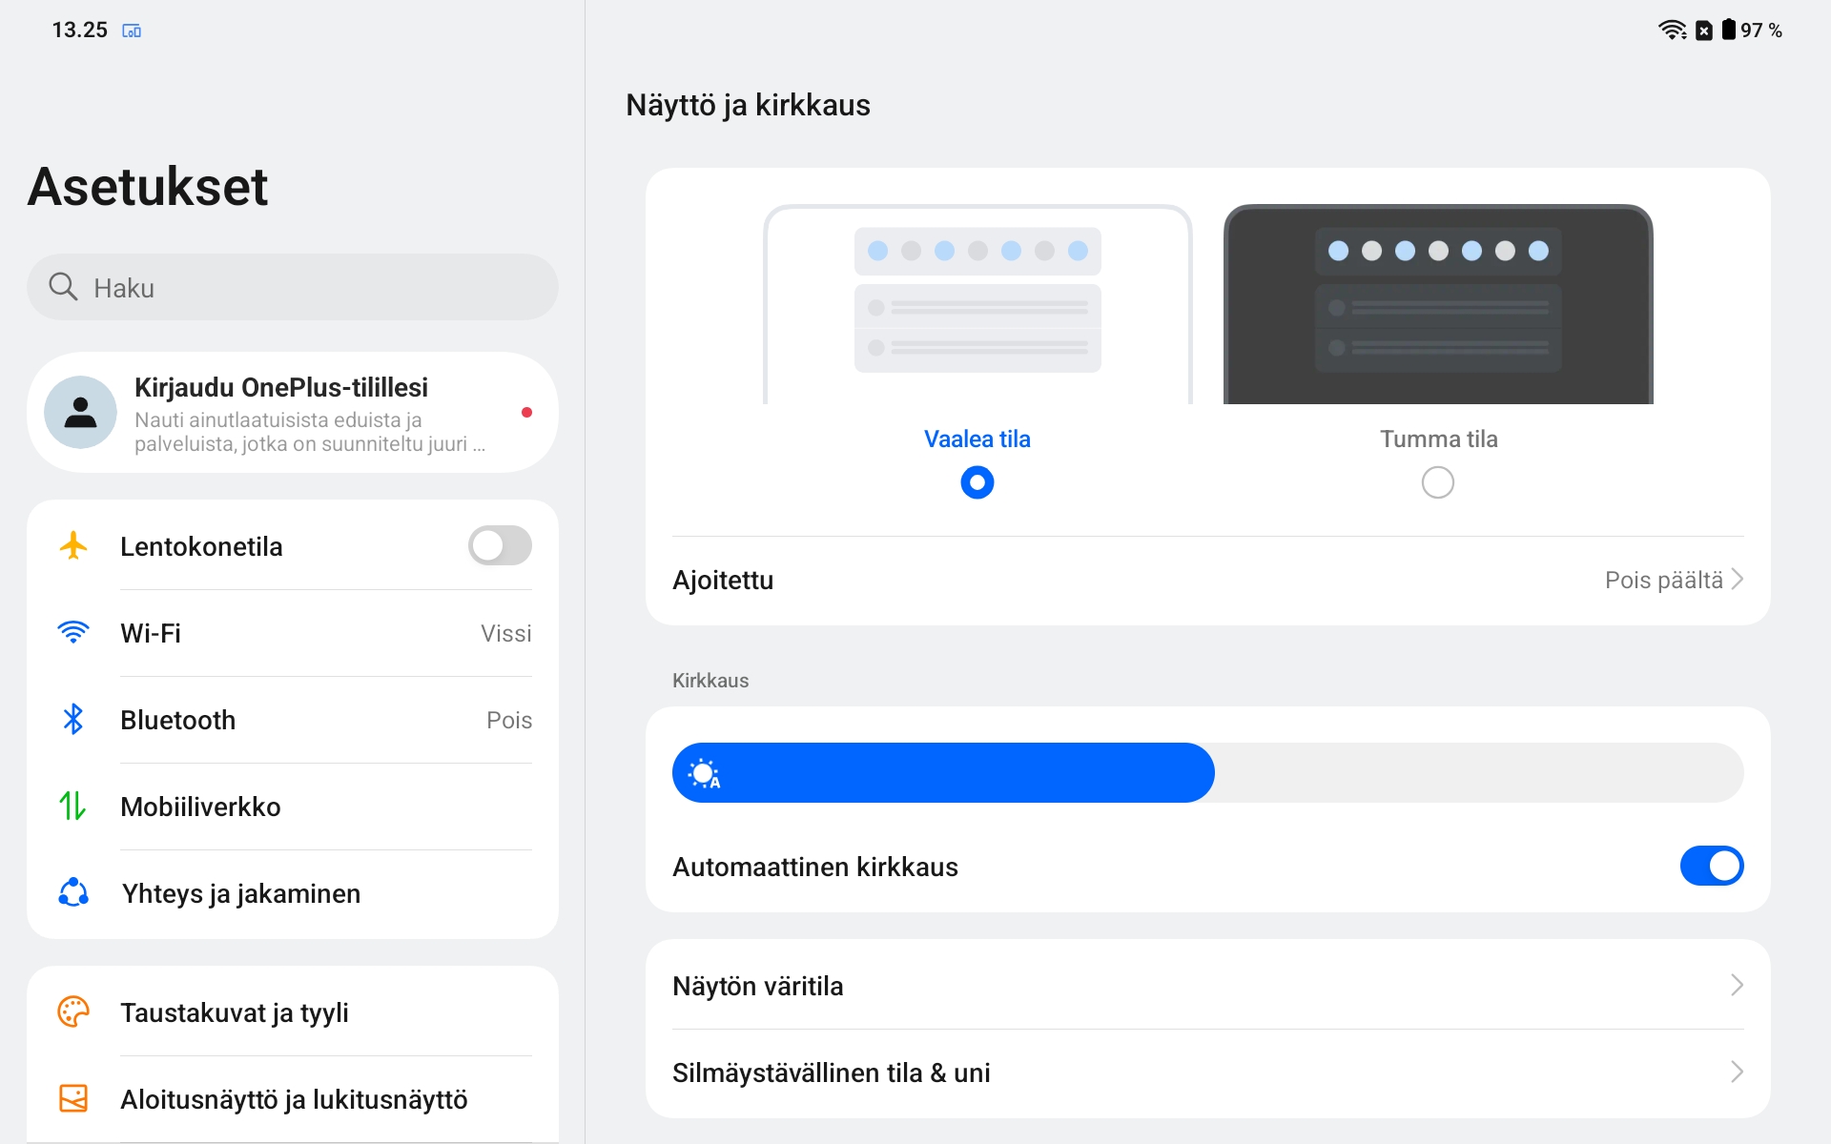Click the Taustakuvat ja tyyli palette icon
The image size is (1831, 1144).
point(73,1011)
